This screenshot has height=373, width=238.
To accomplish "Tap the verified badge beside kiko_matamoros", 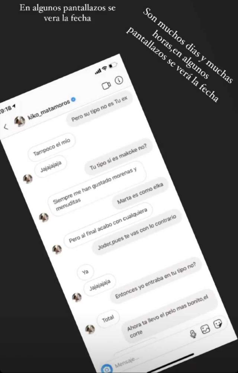I will 73,99.
